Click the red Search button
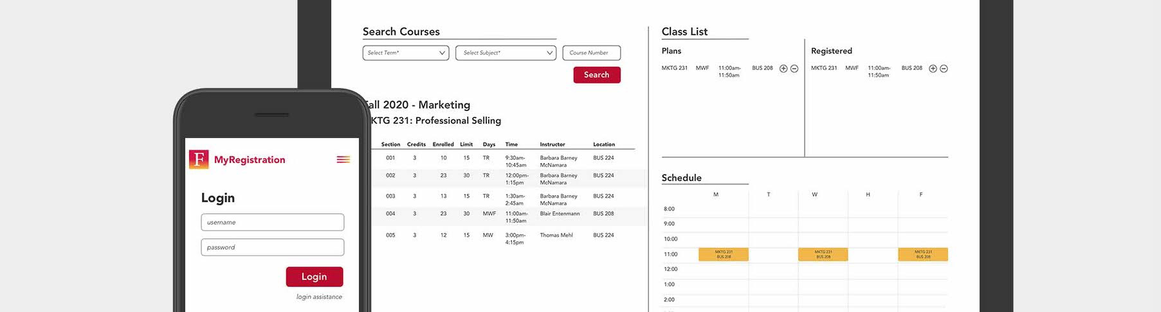 click(597, 75)
